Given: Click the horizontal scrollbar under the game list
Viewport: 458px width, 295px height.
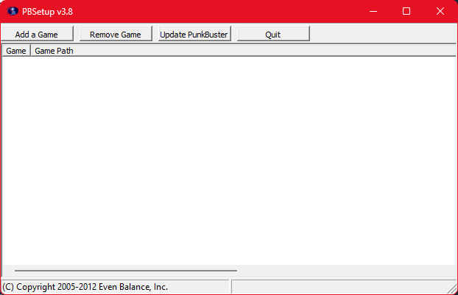Looking at the screenshot, I should [126, 271].
